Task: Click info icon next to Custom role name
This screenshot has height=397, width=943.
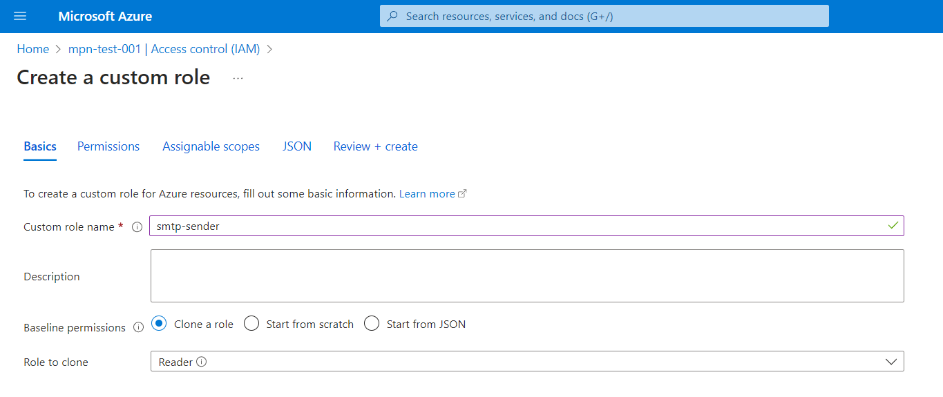Action: 137,227
